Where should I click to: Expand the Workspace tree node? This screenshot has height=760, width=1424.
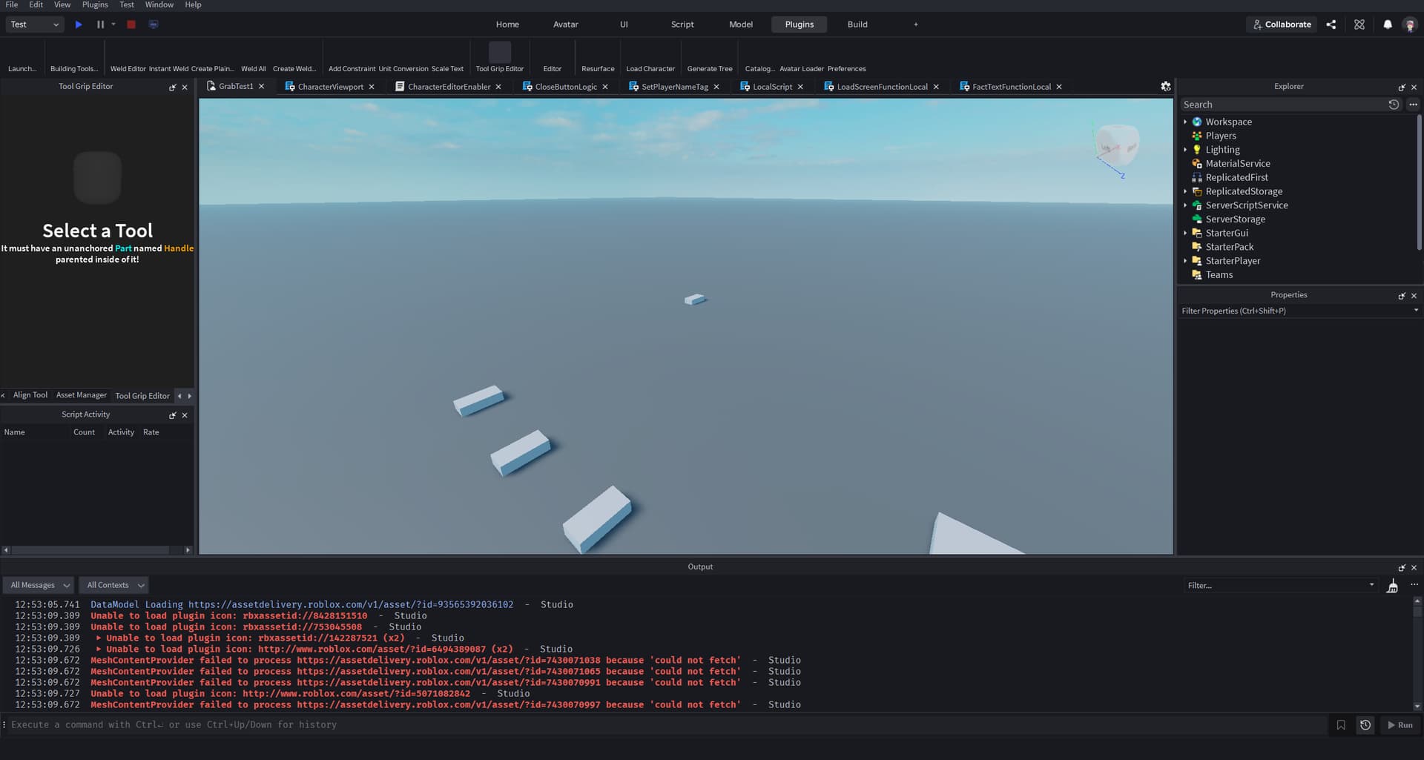tap(1185, 122)
